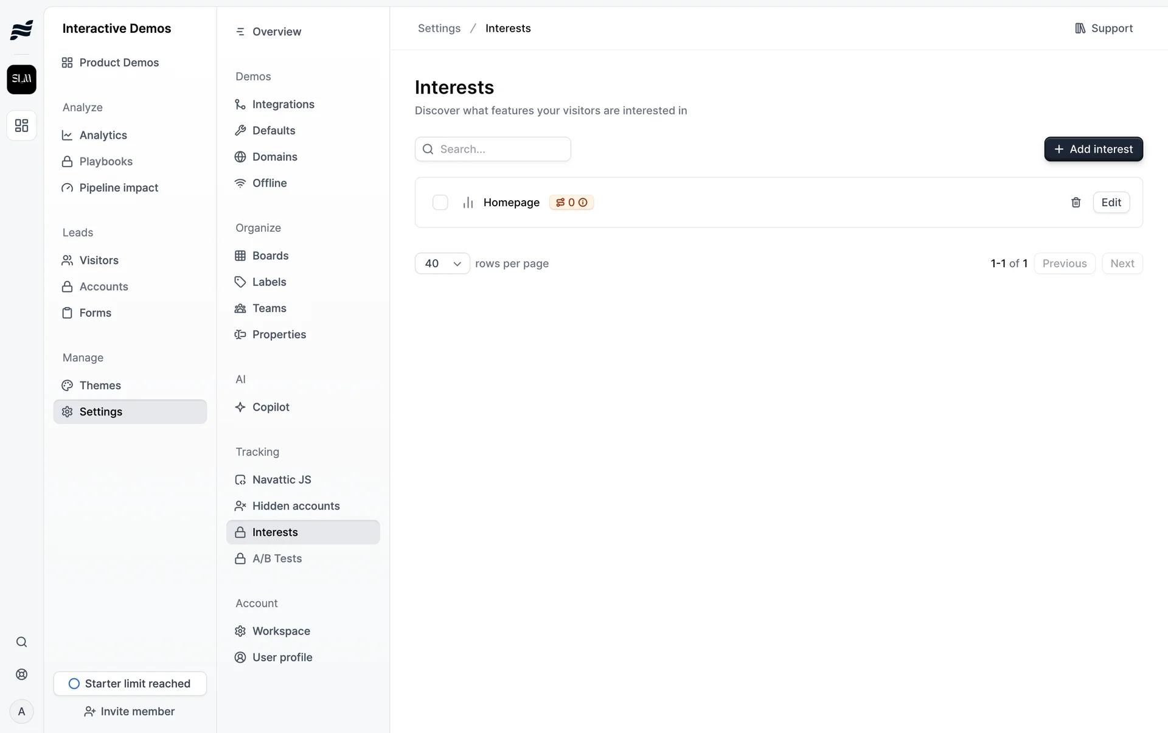Open the Support link
1168x733 pixels.
(x=1104, y=29)
